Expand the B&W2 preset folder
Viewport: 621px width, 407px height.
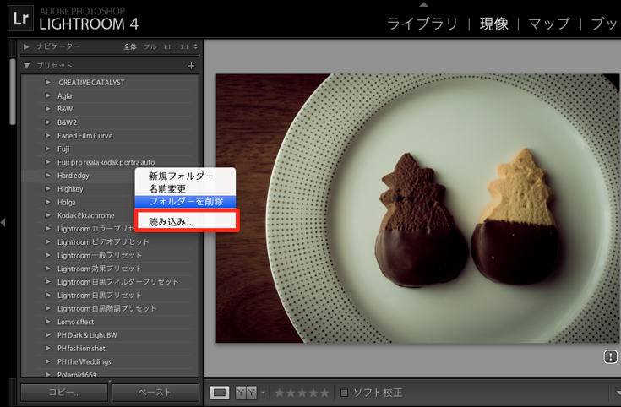pos(47,122)
